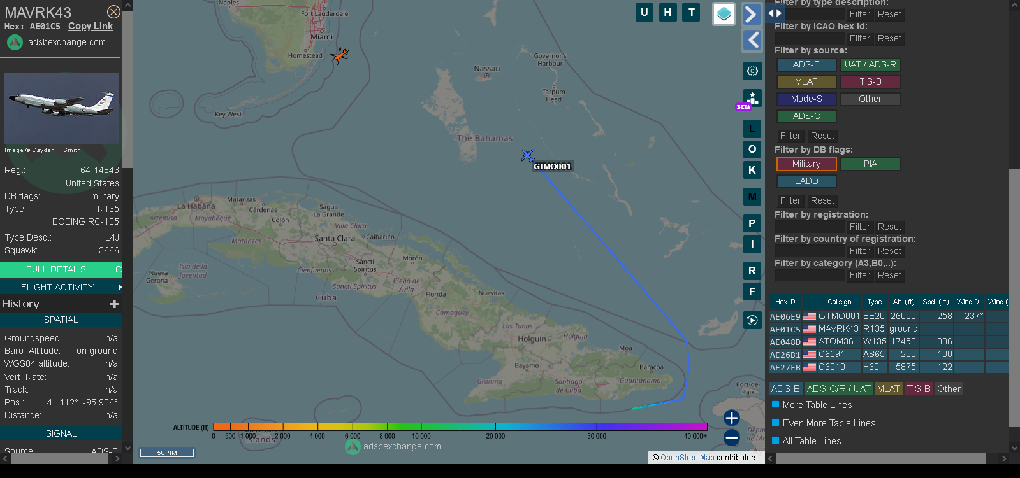
Task: Select the orange aircraft near Miami
Action: coord(340,55)
